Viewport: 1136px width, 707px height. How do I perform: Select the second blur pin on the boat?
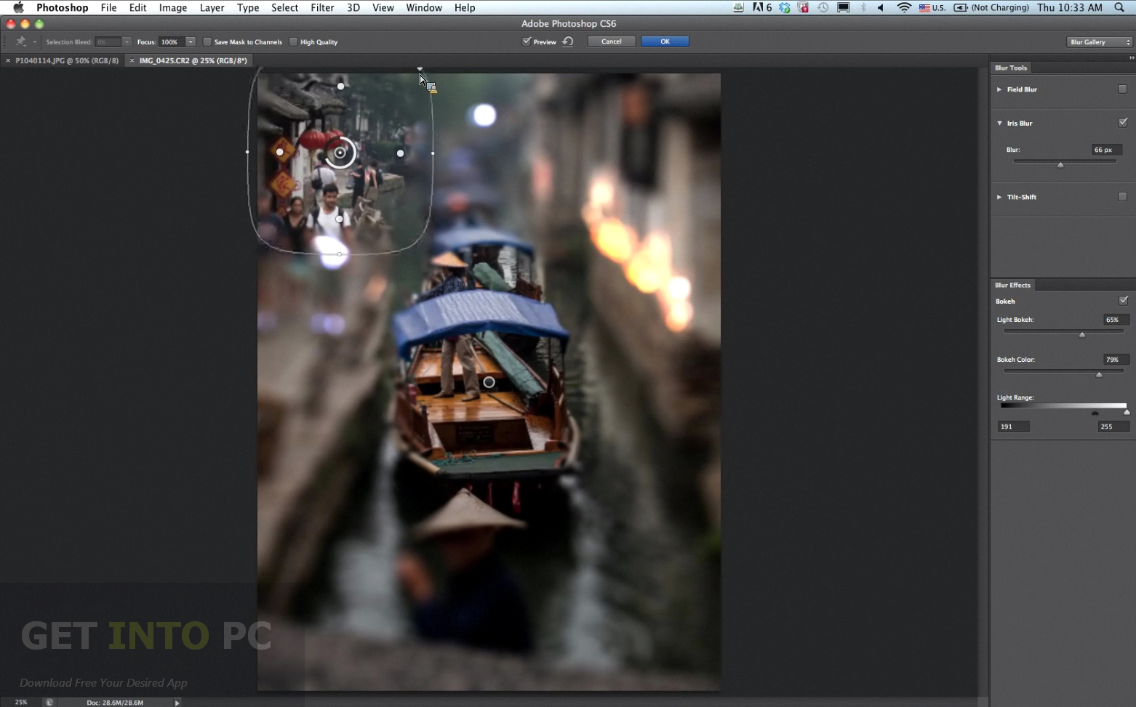point(489,382)
